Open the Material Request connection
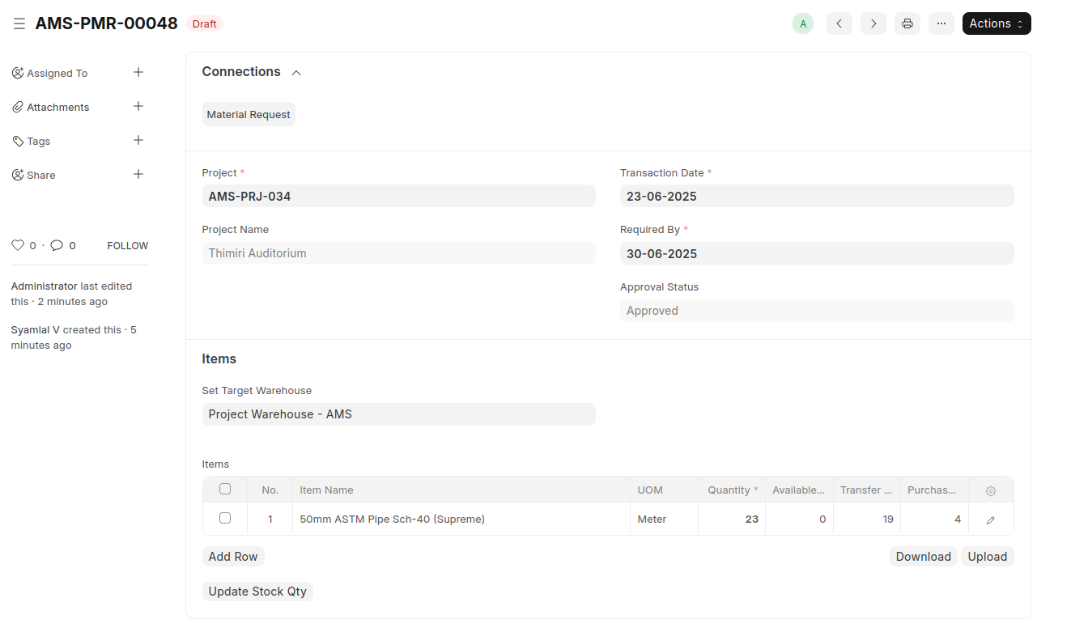 [249, 115]
